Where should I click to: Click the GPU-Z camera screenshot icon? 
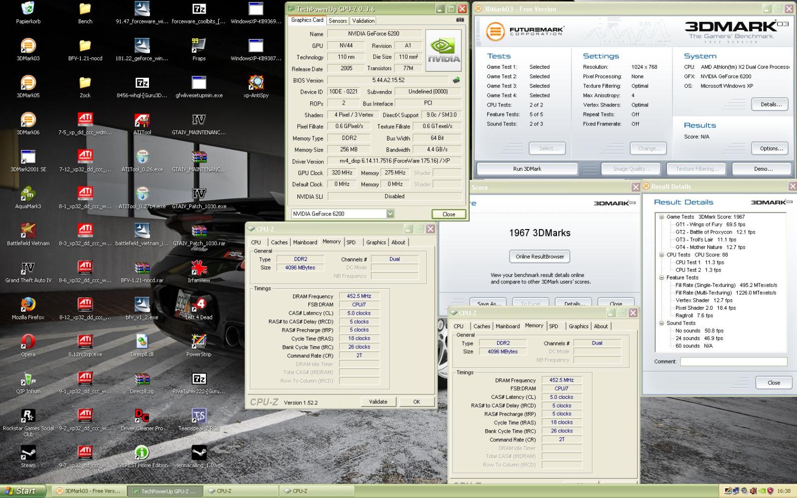[x=460, y=20]
